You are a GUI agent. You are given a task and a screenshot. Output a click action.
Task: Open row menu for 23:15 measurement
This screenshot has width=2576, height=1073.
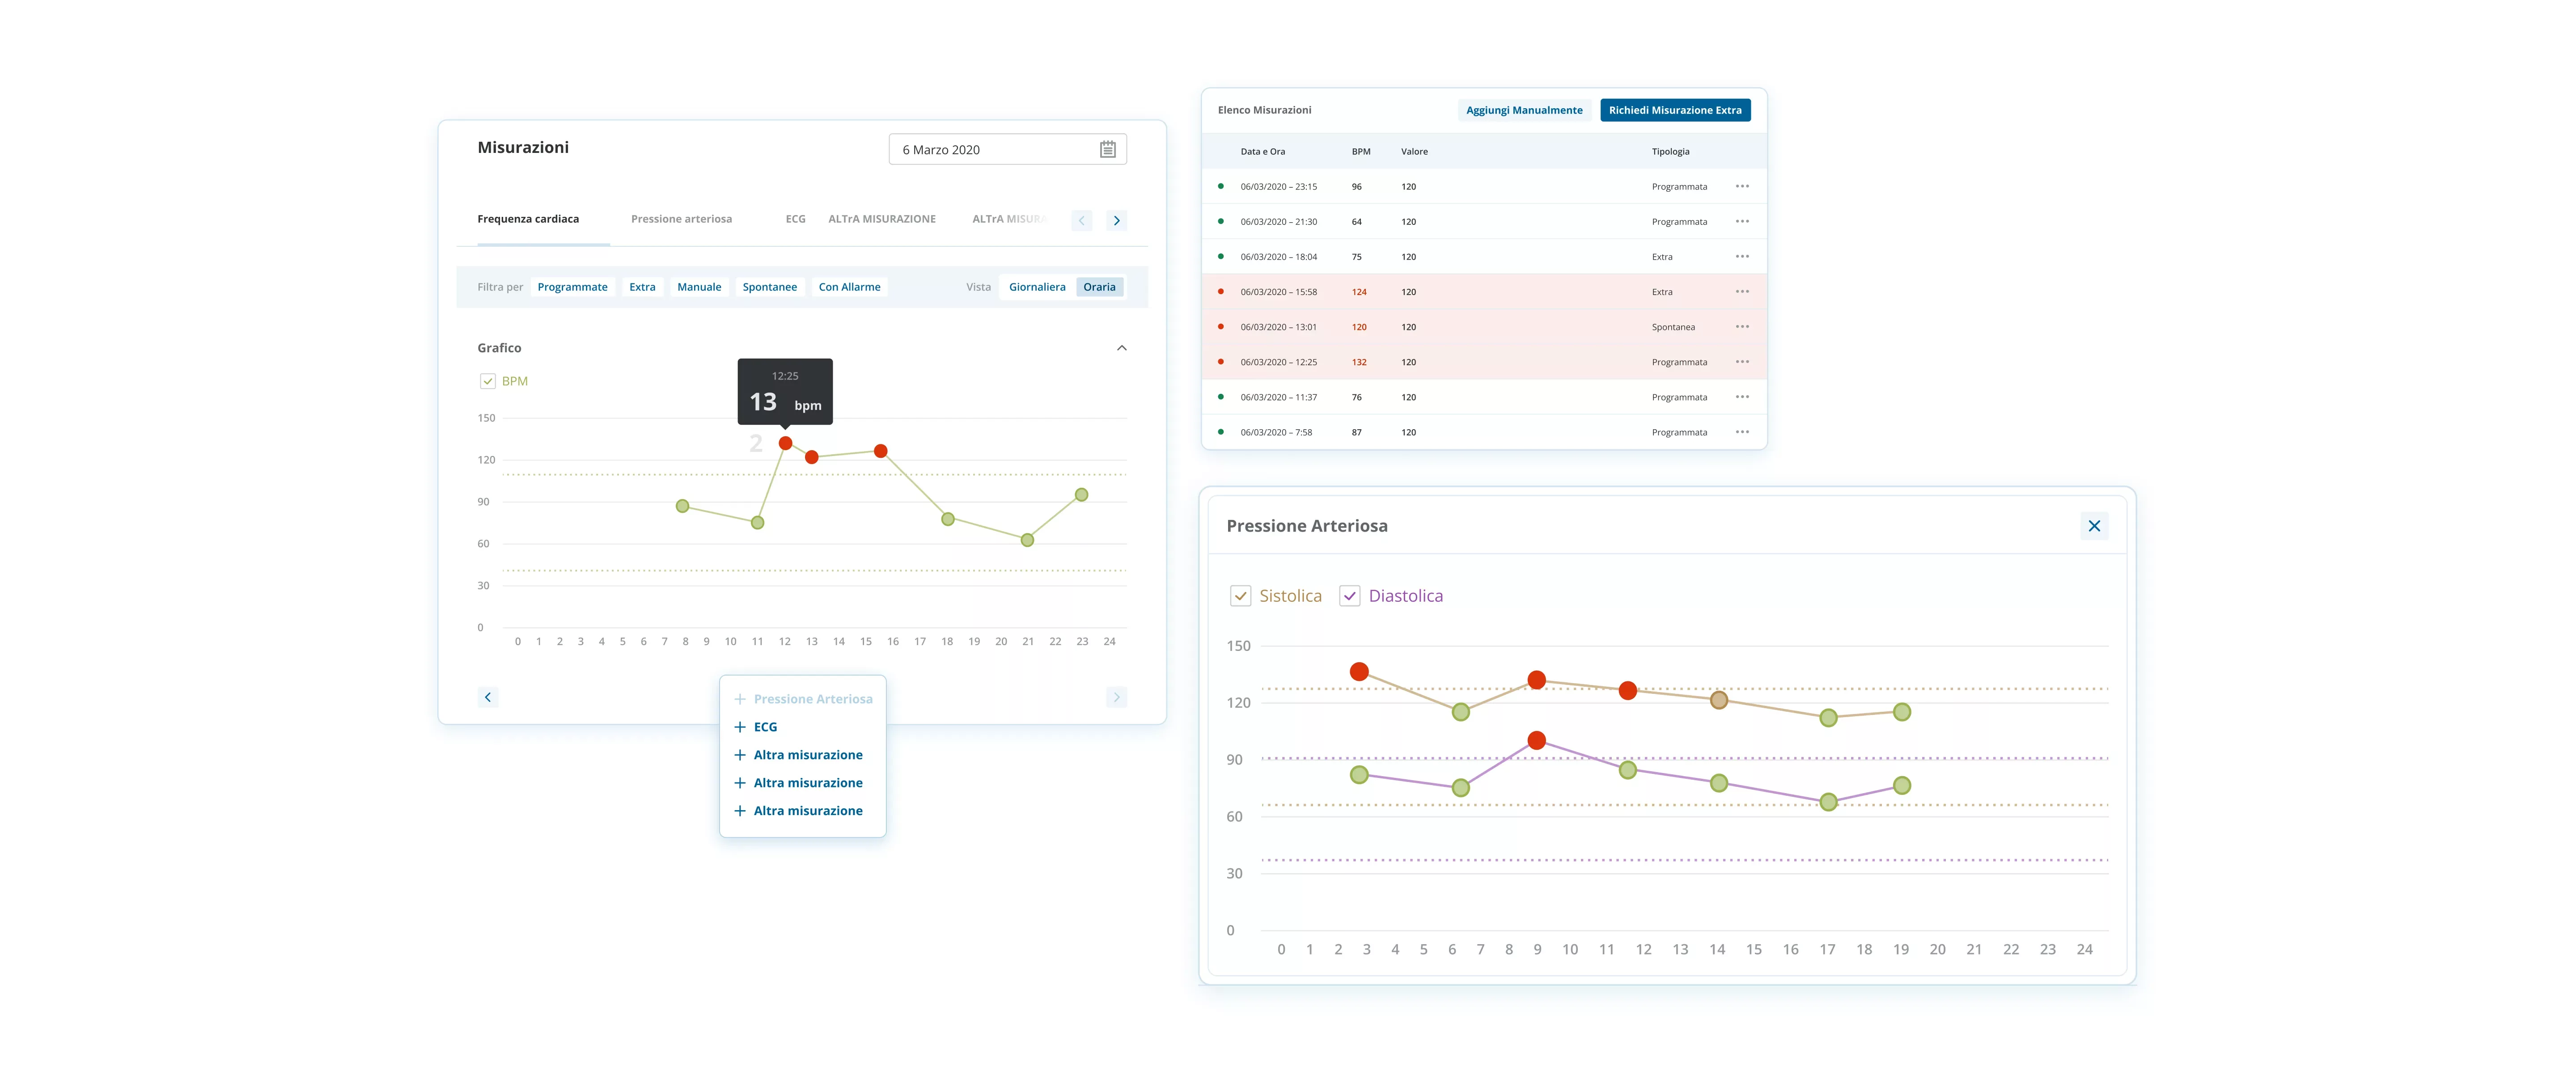point(1742,187)
